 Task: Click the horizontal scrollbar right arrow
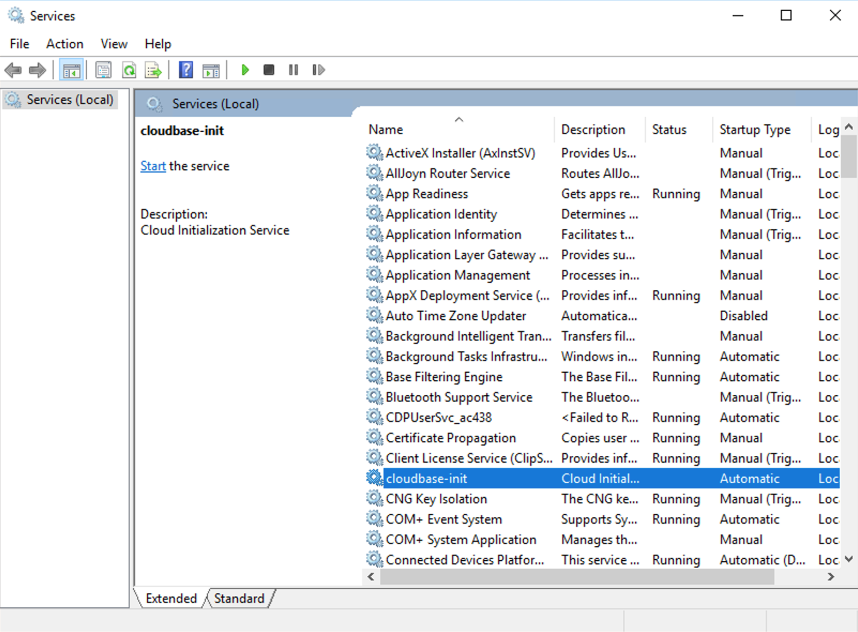coord(831,577)
